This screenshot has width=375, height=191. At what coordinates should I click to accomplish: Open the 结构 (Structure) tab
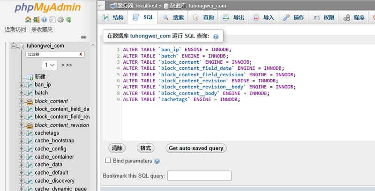point(113,18)
